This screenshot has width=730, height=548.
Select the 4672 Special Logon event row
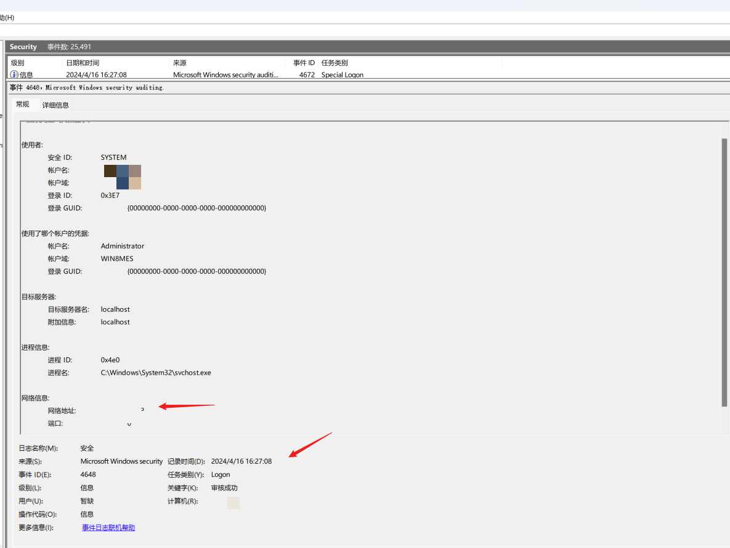click(x=246, y=75)
